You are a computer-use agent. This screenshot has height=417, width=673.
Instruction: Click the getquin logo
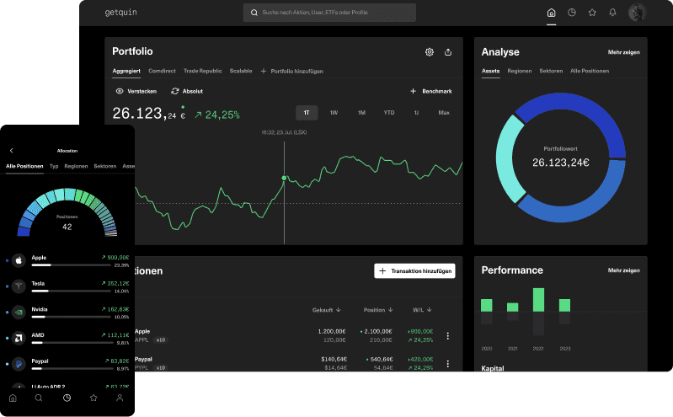click(120, 13)
